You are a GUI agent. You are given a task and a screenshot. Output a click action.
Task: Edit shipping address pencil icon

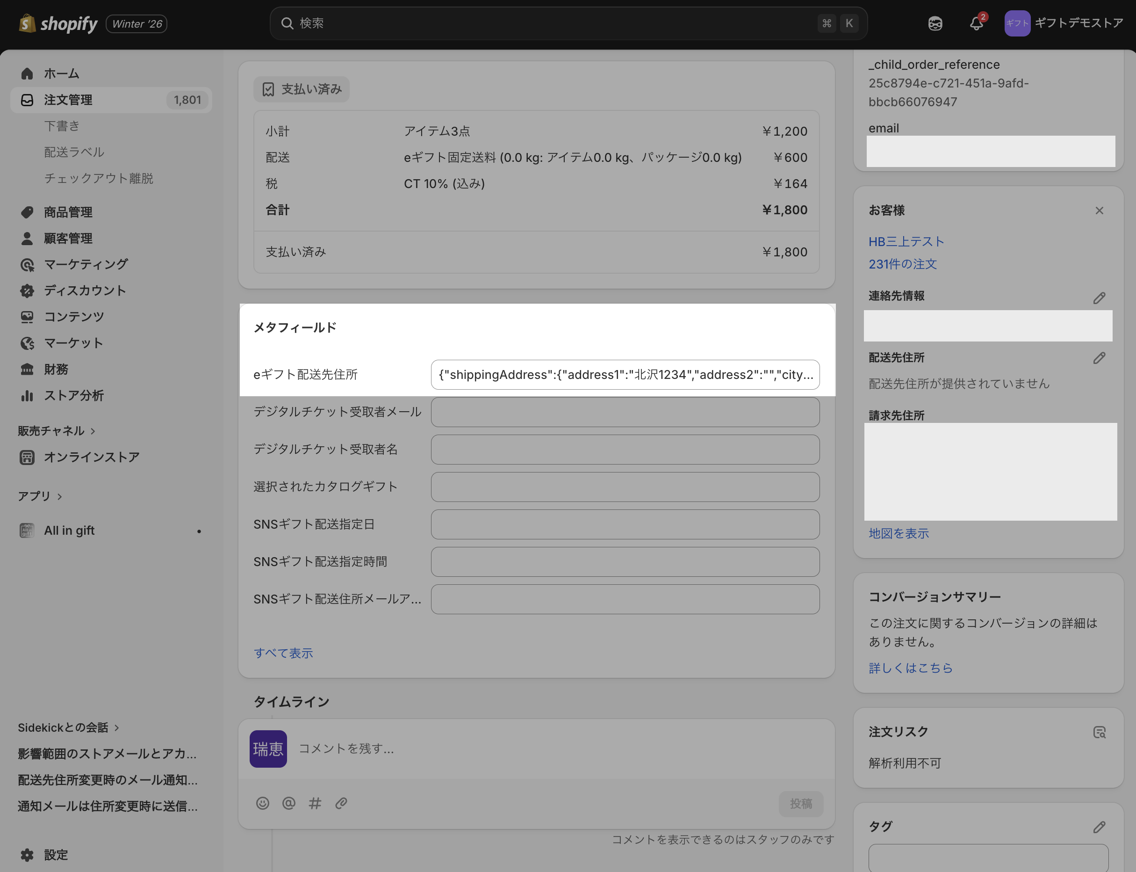tap(1099, 357)
